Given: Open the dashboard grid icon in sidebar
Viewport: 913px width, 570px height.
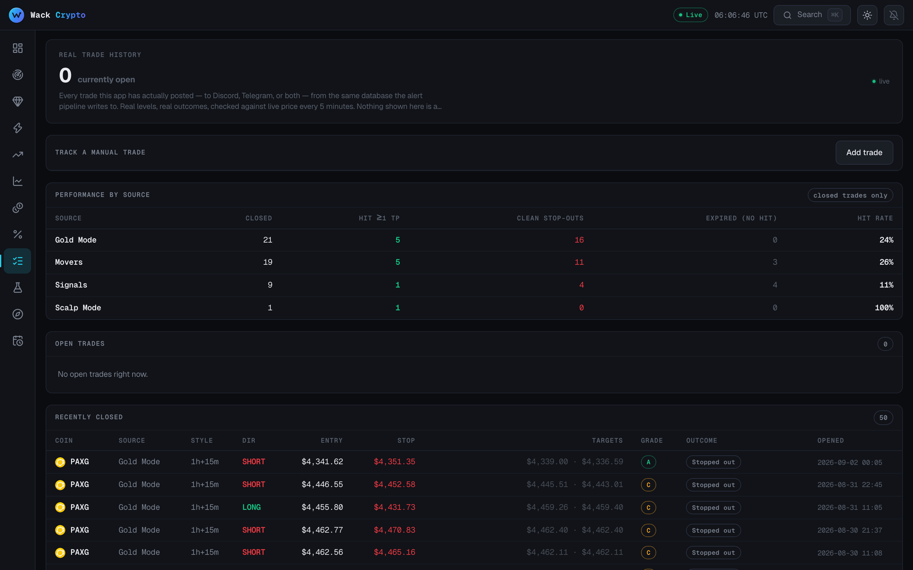Looking at the screenshot, I should click(18, 48).
